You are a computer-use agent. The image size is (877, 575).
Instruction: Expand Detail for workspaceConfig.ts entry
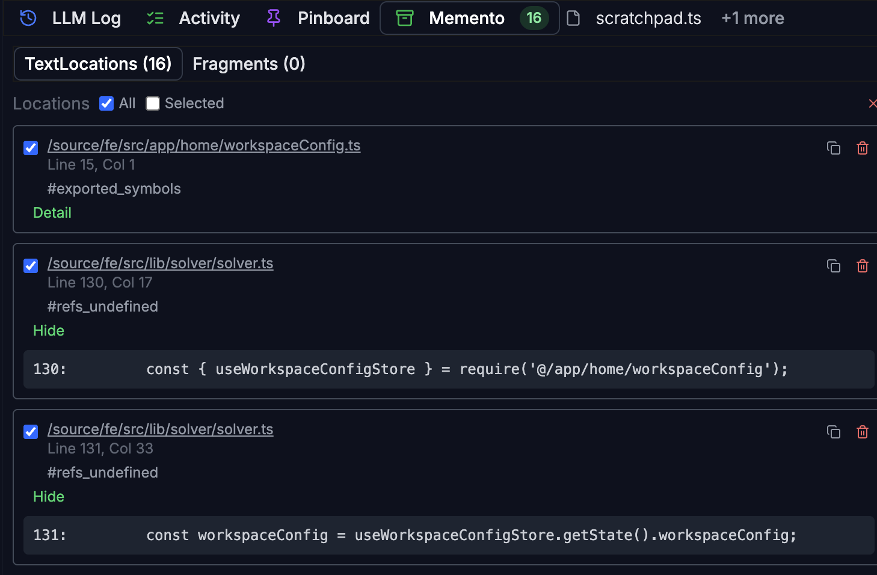[52, 213]
